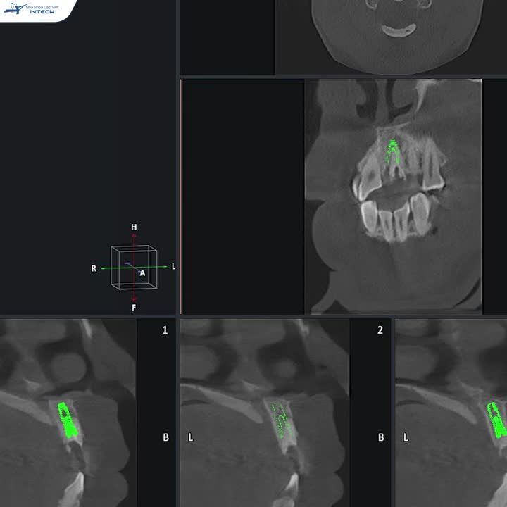This screenshot has height=507, width=507.
Task: Click the B buccal label in section 2
Action: 381,437
